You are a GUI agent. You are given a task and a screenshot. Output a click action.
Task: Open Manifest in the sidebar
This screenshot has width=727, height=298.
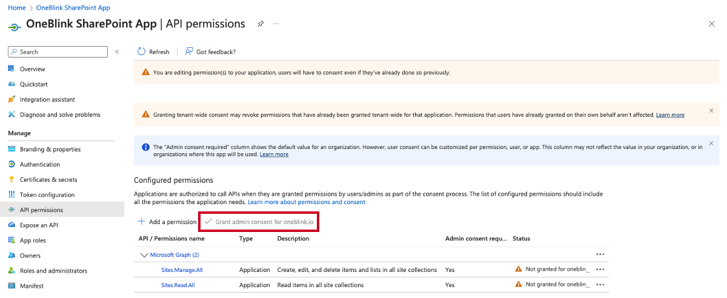32,286
